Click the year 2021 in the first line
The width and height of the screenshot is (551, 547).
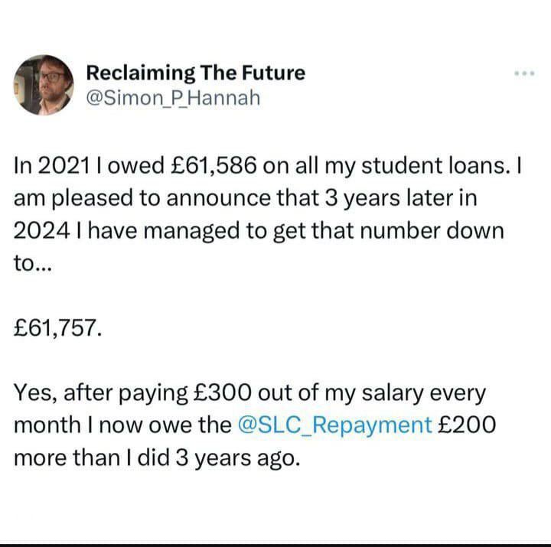point(64,165)
